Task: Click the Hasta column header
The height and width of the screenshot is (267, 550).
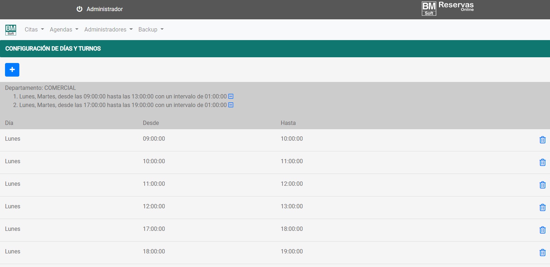Action: tap(288, 123)
